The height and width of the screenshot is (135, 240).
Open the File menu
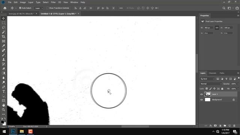[x=10, y=2]
